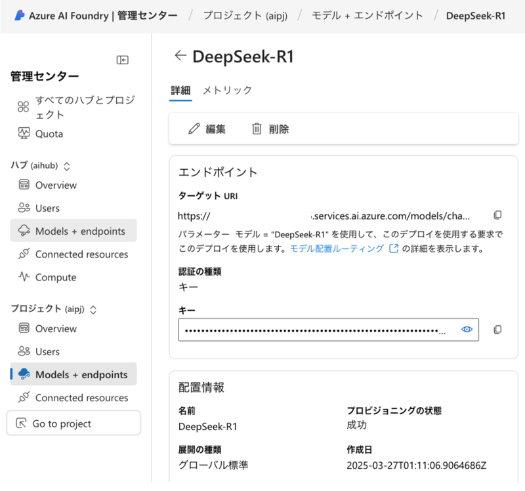The image size is (525, 491).
Task: Click the エンドポイント section heading
Action: pyautogui.click(x=218, y=172)
